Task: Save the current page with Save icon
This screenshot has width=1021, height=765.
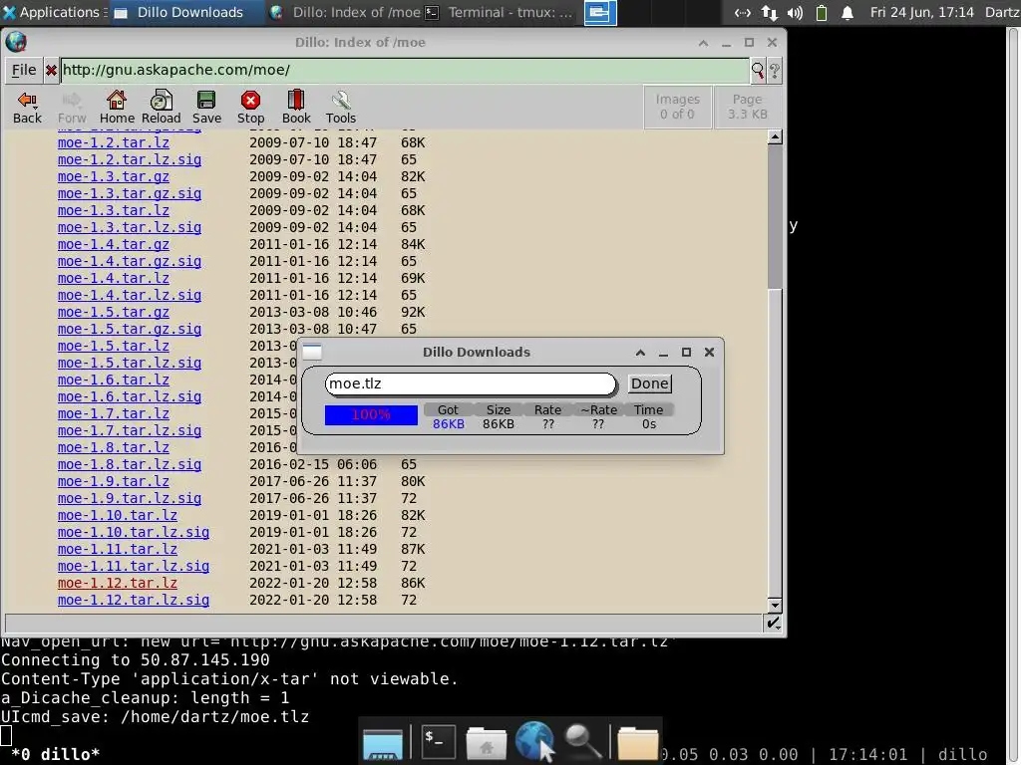Action: coord(206,108)
